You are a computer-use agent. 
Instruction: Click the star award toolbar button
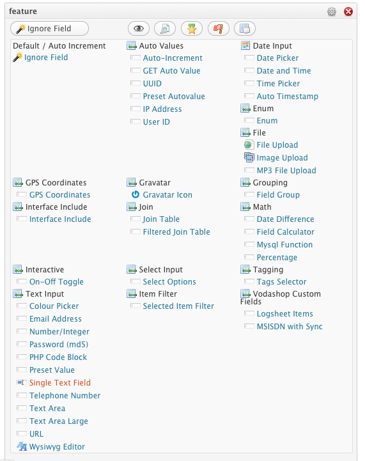pyautogui.click(x=192, y=29)
